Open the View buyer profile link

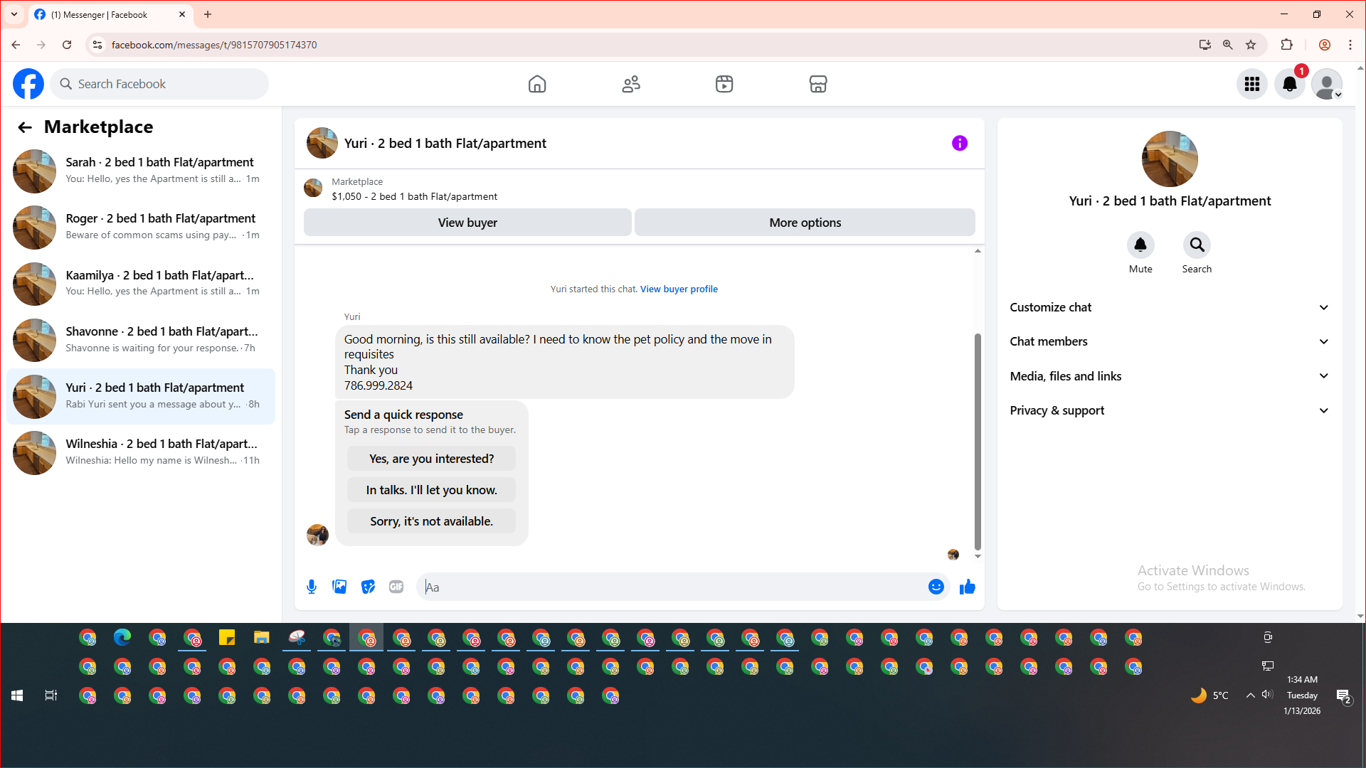click(679, 289)
